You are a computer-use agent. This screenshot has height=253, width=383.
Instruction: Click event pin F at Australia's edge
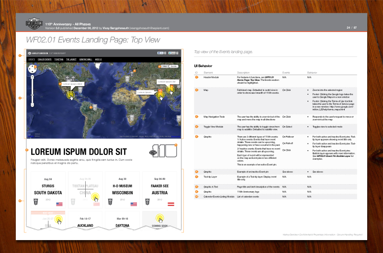click(179, 119)
